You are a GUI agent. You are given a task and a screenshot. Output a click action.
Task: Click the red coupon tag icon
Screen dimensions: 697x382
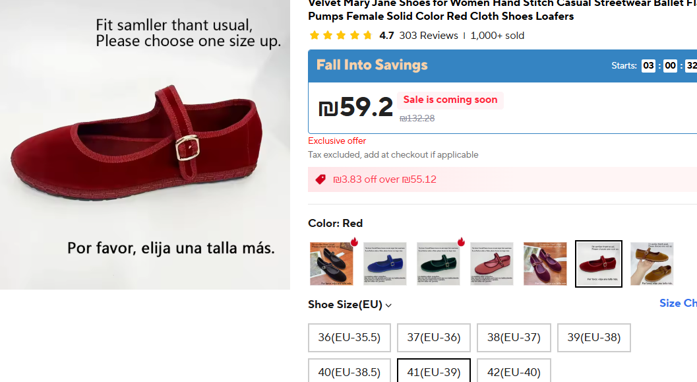click(320, 179)
